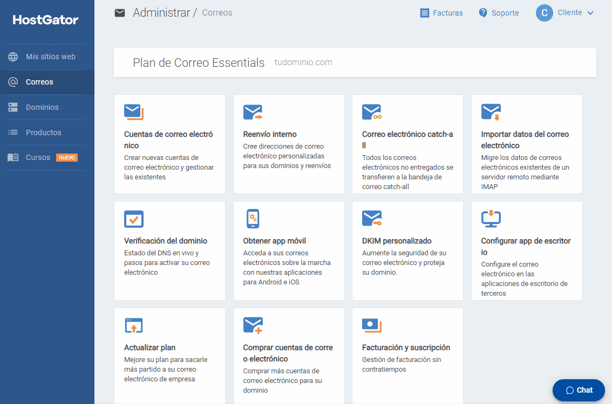Open the Facturas link
612x404 pixels.
447,13
